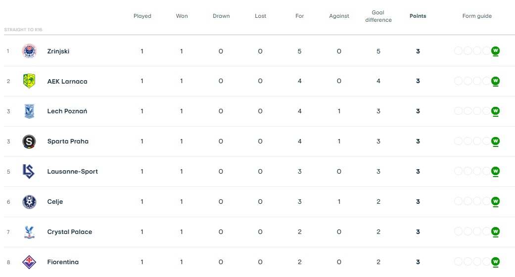Open the Lausanne-Sport team link
The height and width of the screenshot is (277, 515).
click(x=72, y=172)
